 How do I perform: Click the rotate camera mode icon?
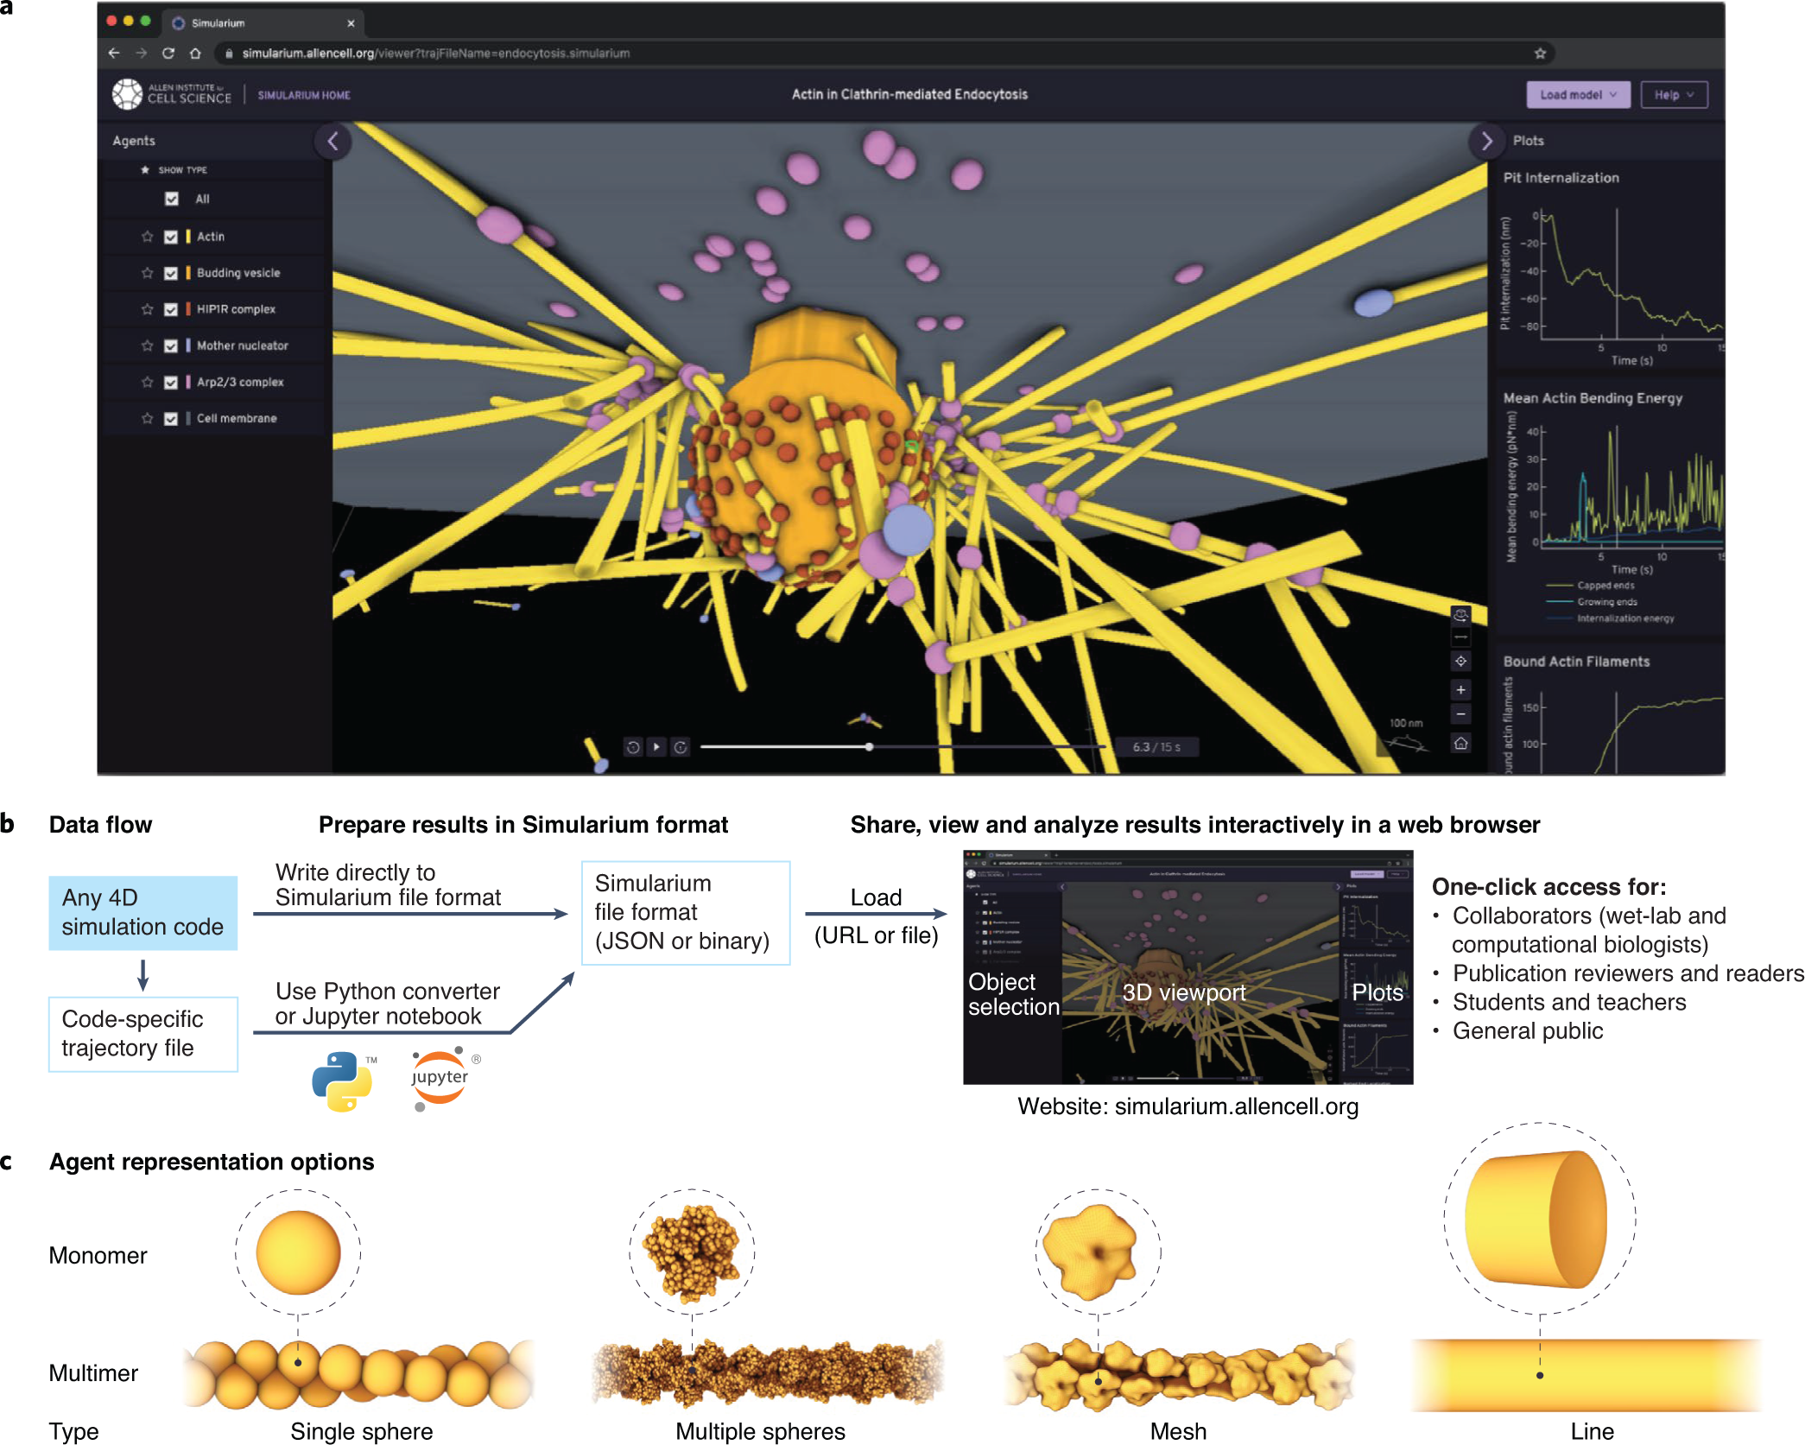tap(1460, 615)
